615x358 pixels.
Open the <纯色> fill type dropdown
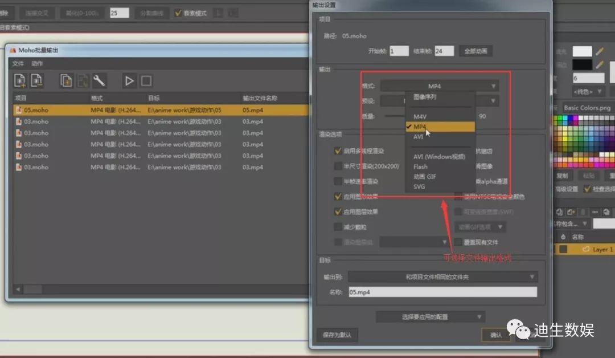click(587, 92)
